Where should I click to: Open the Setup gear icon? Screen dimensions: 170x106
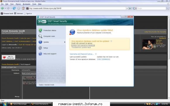tap(40, 48)
